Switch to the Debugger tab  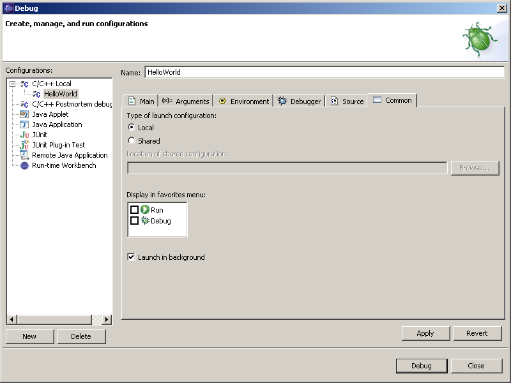(300, 101)
